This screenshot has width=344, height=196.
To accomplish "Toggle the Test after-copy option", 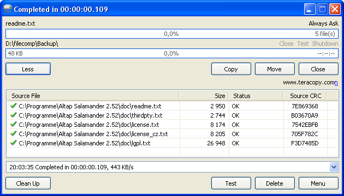I will point(303,44).
